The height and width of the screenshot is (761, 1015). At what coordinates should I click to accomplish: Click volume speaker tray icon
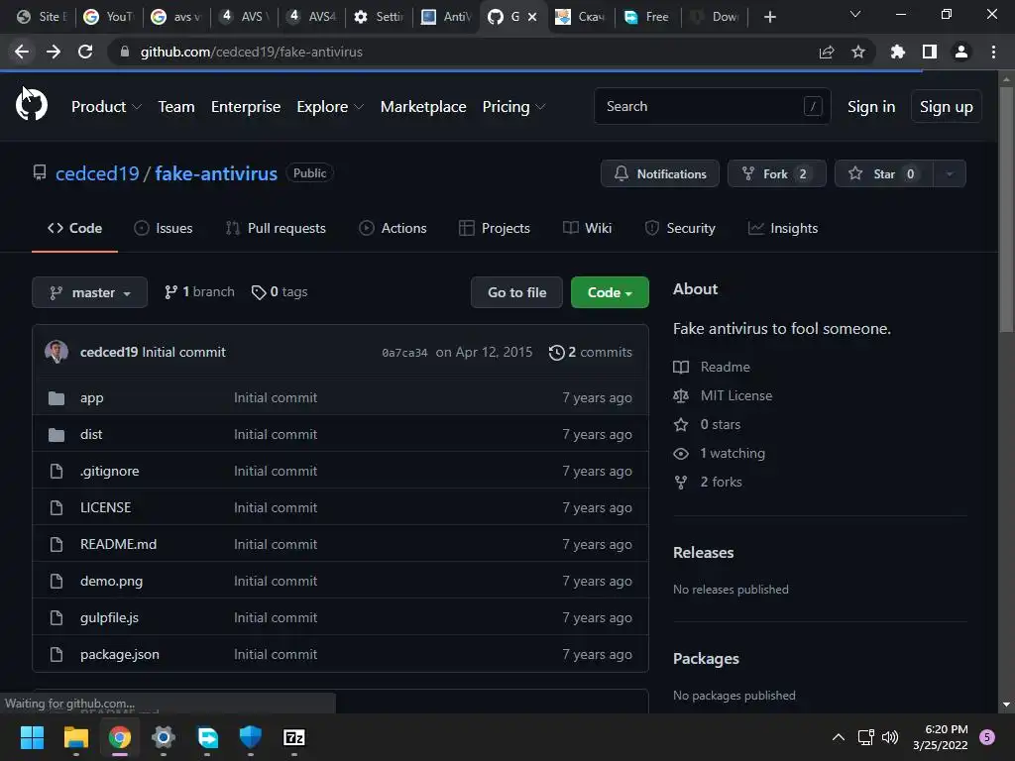pyautogui.click(x=890, y=737)
